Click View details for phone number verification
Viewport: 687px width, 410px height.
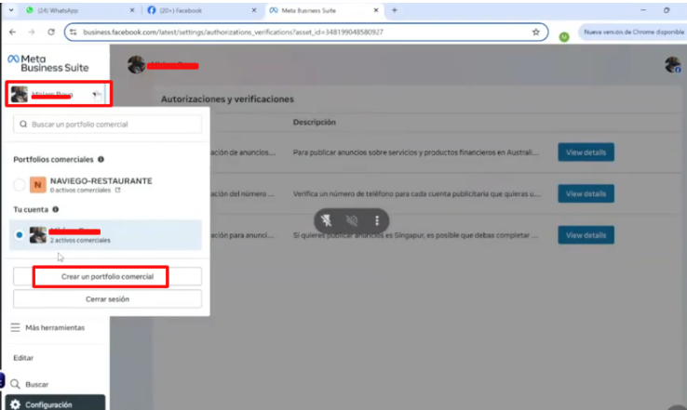pos(586,193)
